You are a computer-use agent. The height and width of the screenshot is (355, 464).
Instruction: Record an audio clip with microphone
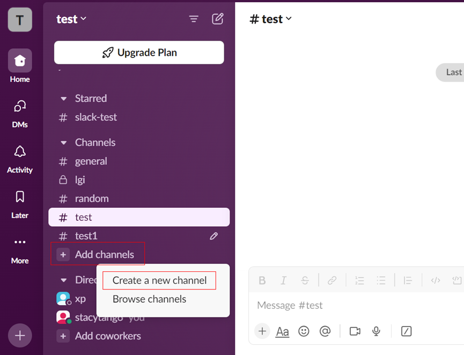pos(376,331)
